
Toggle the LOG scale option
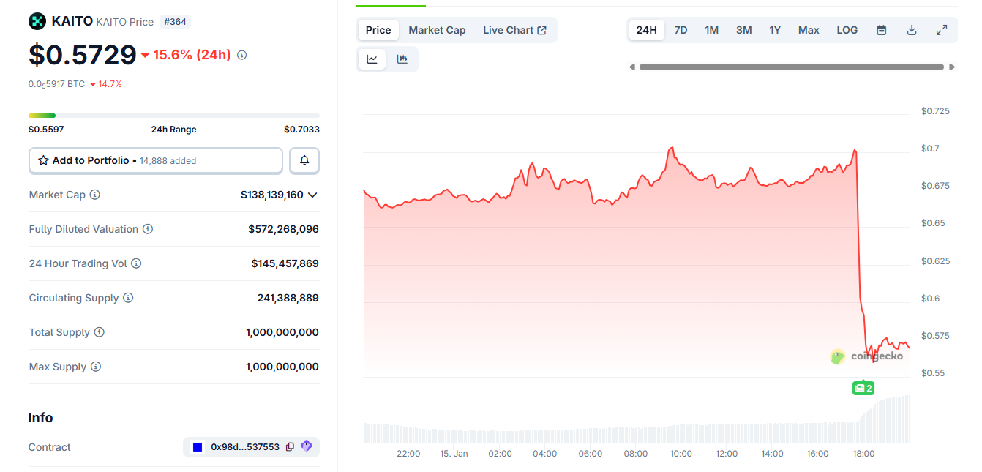(847, 30)
